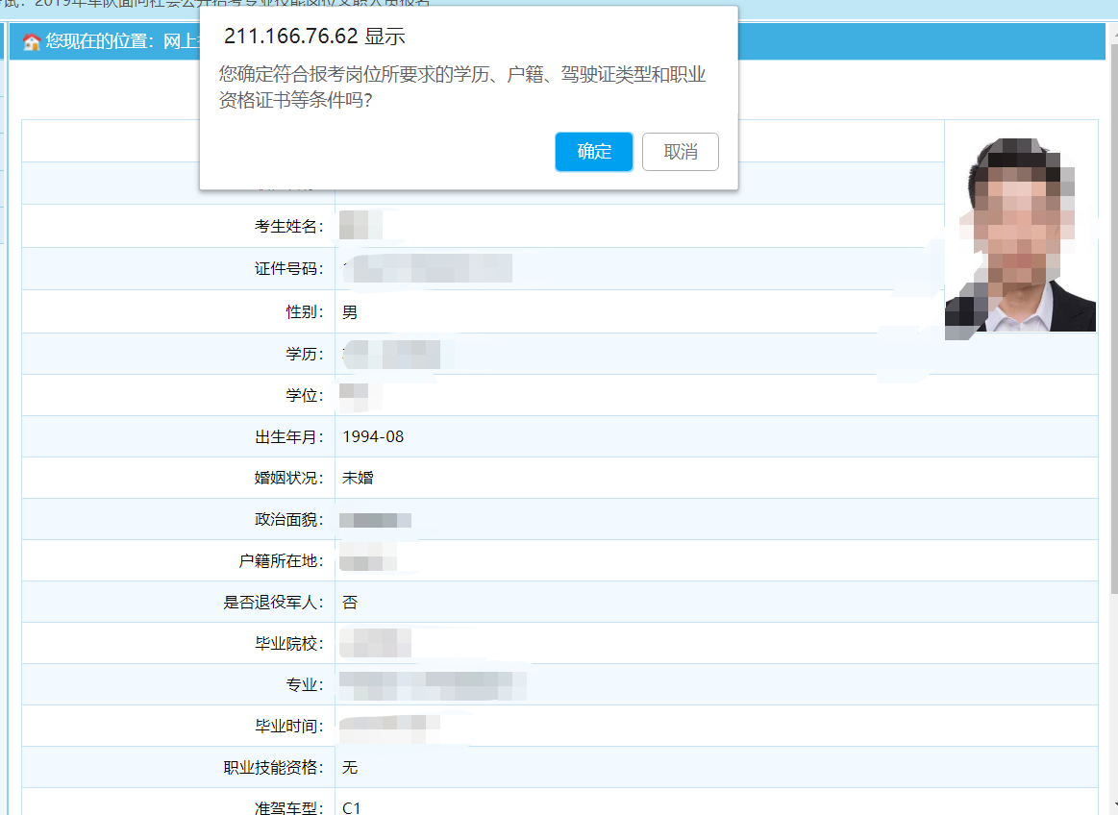The height and width of the screenshot is (815, 1118).
Task: Click the 性别 value 男
Action: point(349,311)
